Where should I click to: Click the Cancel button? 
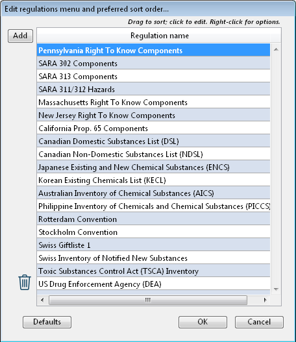pos(259,322)
